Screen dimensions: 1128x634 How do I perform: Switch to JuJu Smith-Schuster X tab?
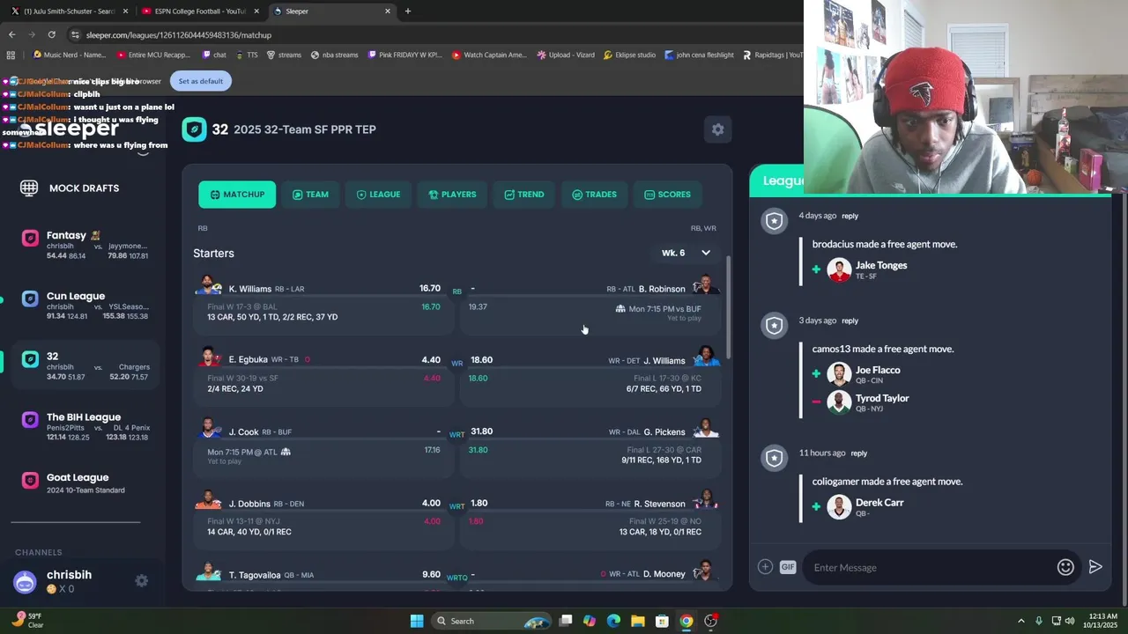click(x=69, y=11)
